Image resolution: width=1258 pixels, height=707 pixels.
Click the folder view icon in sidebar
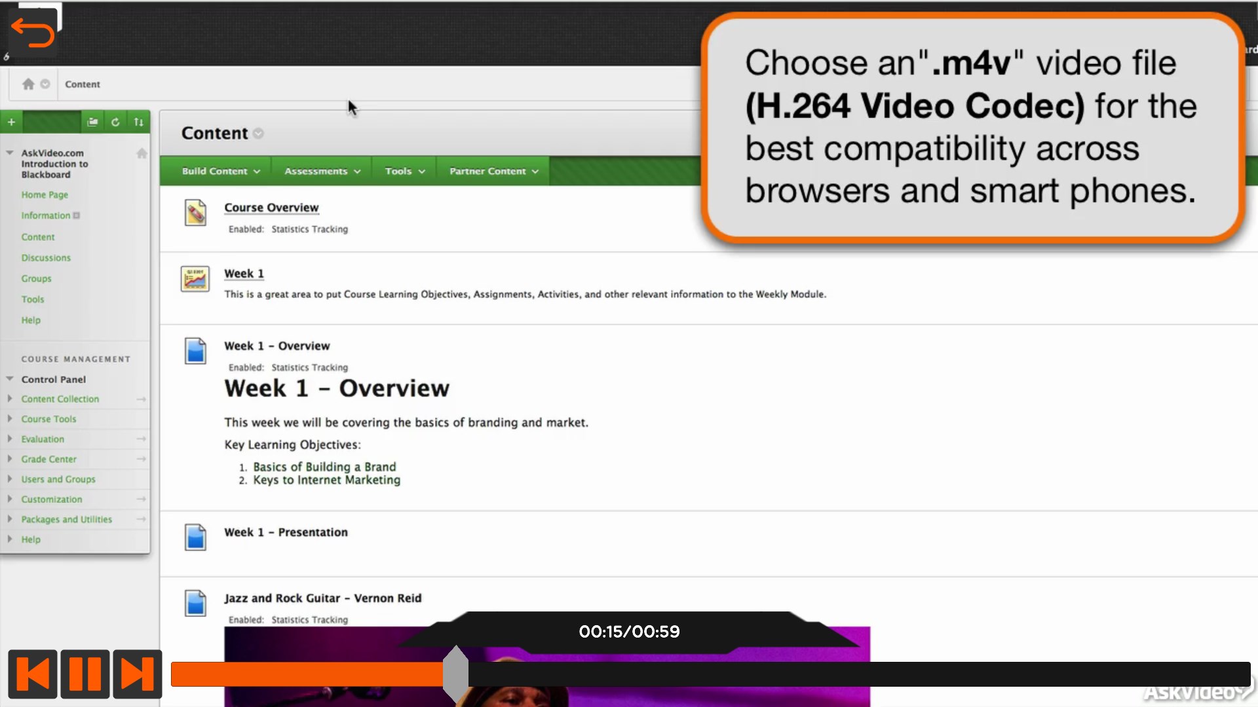point(92,122)
